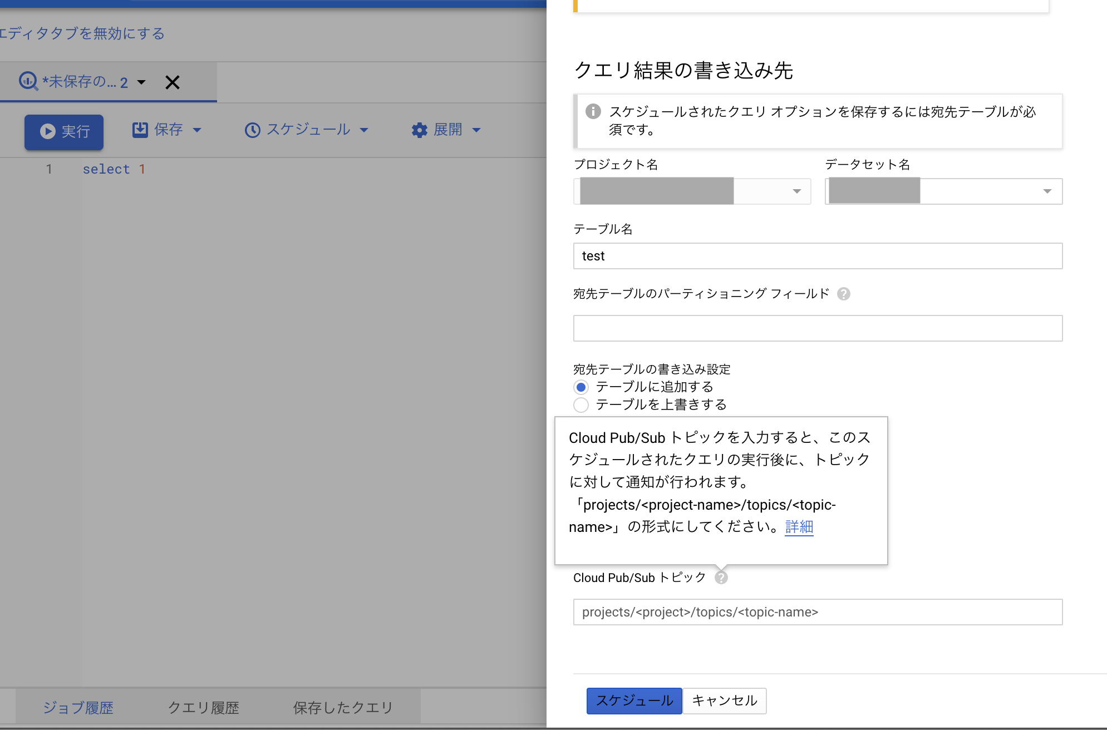The width and height of the screenshot is (1107, 730).
Task: Click the スケジュール clock icon
Action: tap(253, 130)
